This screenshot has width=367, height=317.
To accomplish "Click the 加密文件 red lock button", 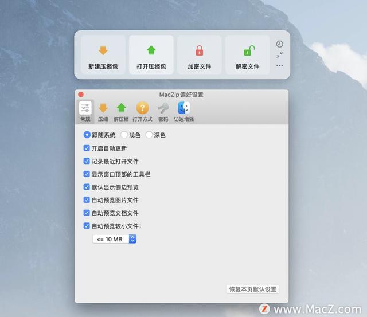I will [200, 54].
